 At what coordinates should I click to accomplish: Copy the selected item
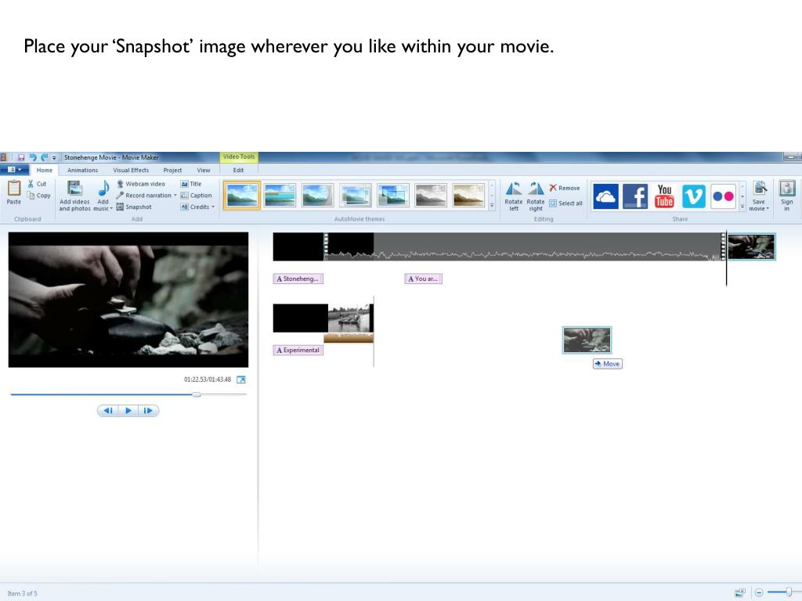coord(39,195)
